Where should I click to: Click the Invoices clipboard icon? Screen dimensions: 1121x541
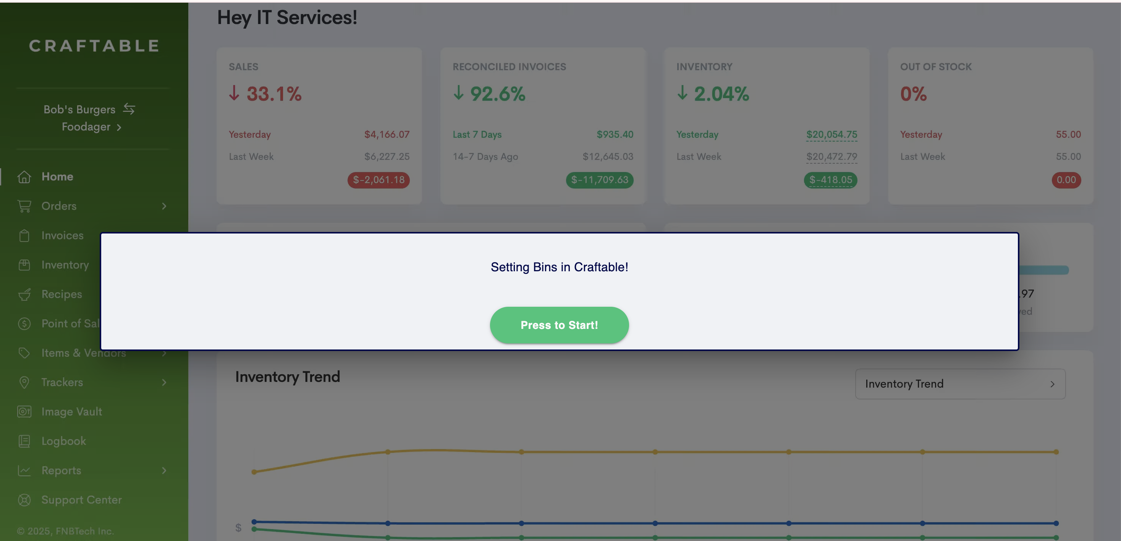pos(24,235)
